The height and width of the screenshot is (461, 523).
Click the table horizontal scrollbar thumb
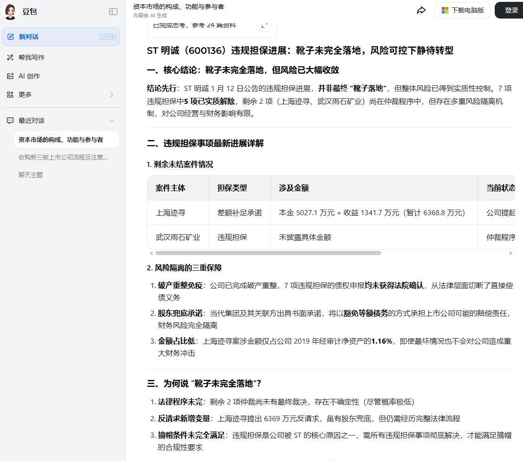268,253
